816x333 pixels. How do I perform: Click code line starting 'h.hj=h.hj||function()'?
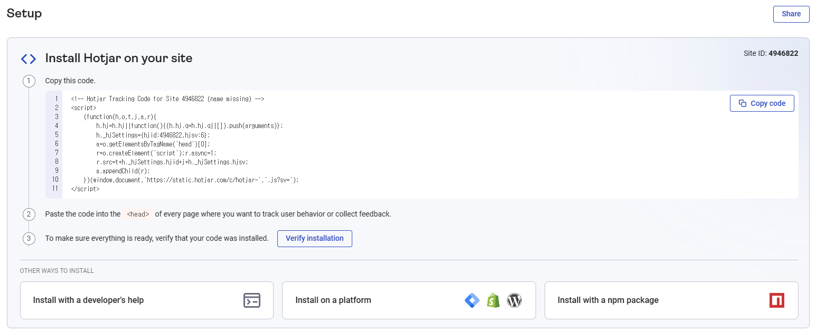[x=190, y=125]
